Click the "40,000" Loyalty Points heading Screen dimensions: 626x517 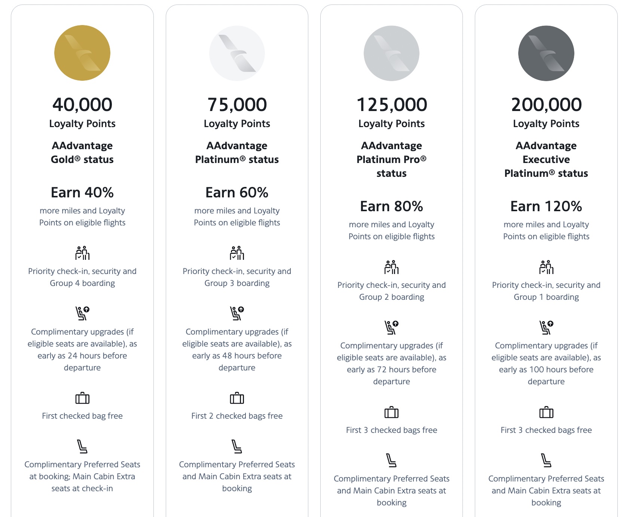pos(82,105)
